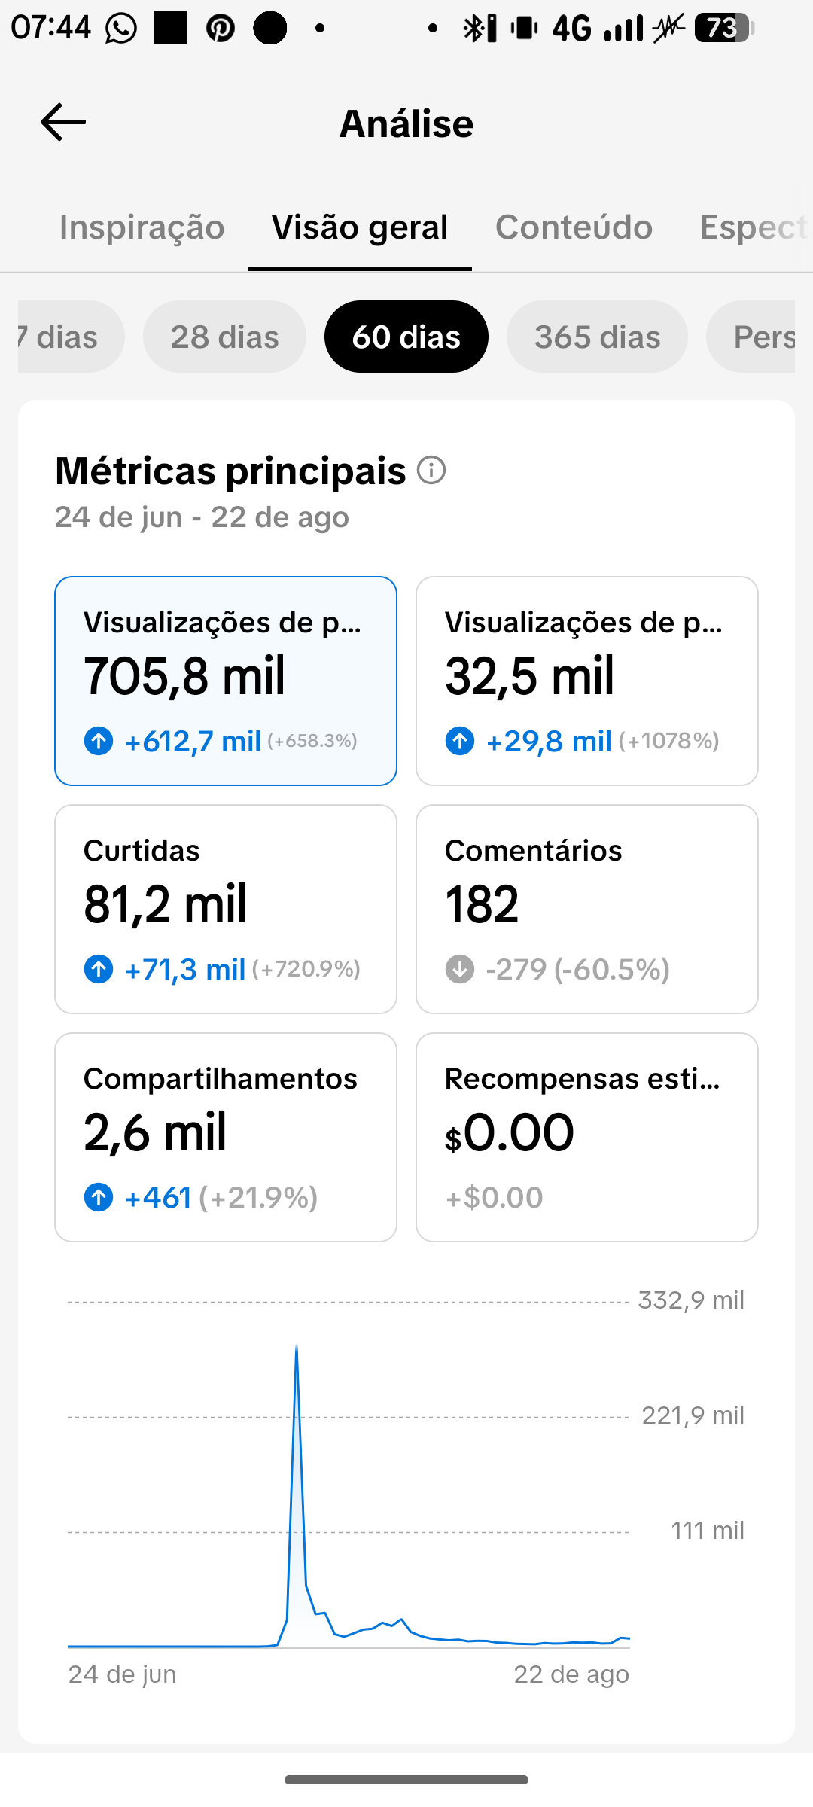Tap the back arrow icon

click(x=63, y=123)
